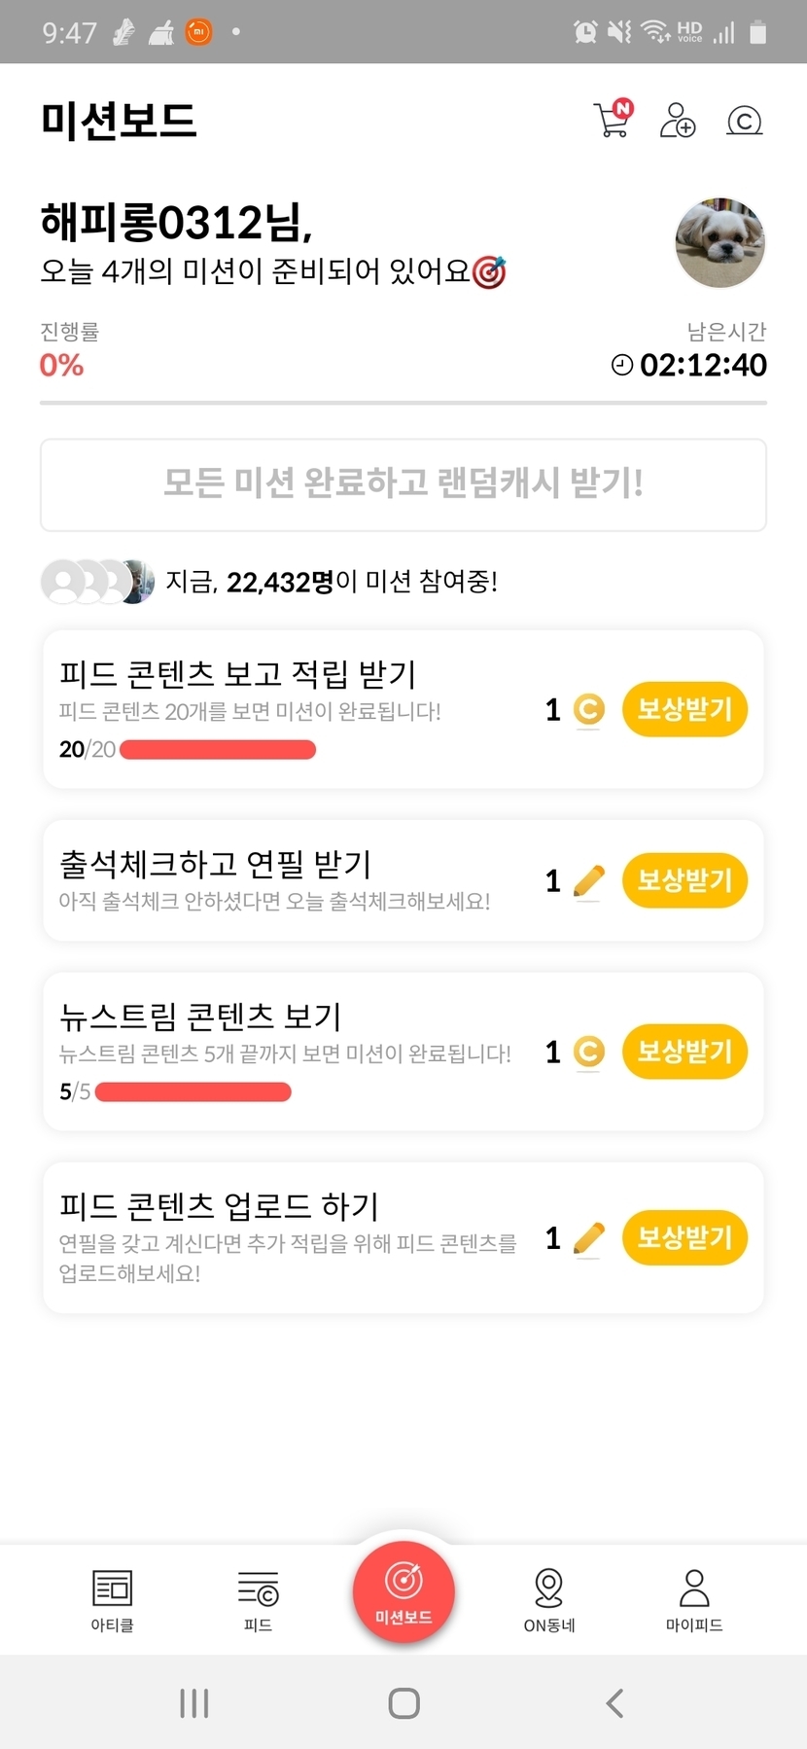Open the Android recent apps button
Viewport: 807px width, 1749px height.
coord(194,1703)
